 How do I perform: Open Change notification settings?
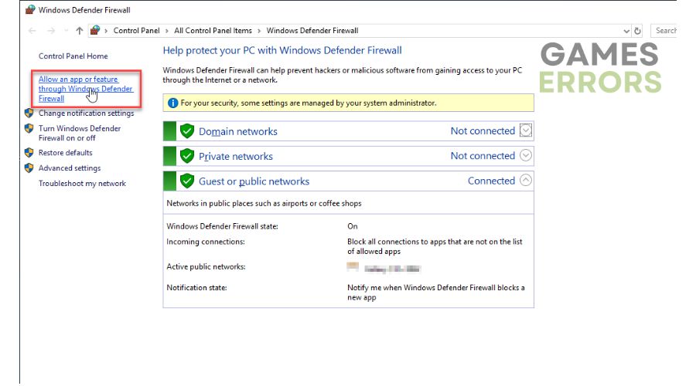(x=86, y=113)
